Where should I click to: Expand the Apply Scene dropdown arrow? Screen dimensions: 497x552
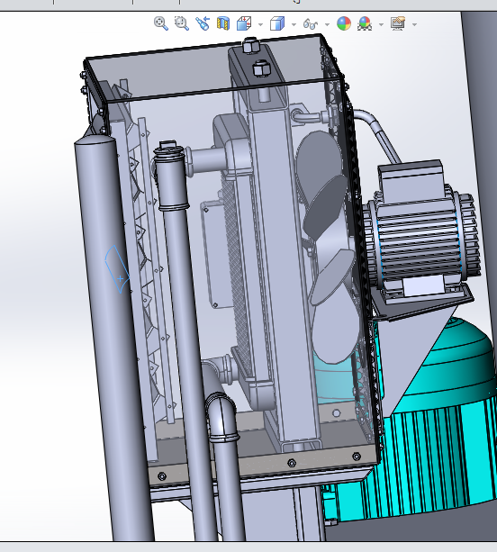point(381,24)
